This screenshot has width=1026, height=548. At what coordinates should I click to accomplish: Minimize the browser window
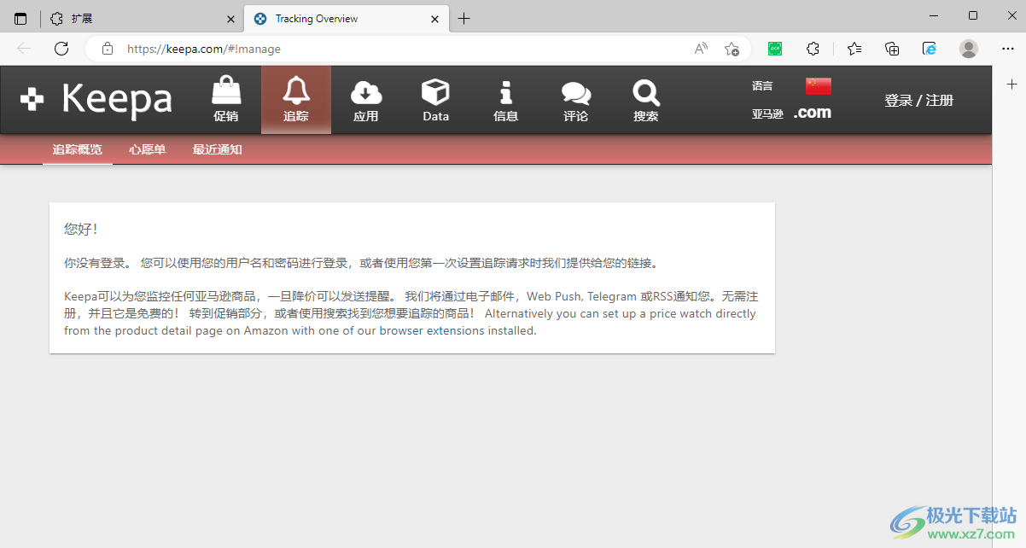933,16
